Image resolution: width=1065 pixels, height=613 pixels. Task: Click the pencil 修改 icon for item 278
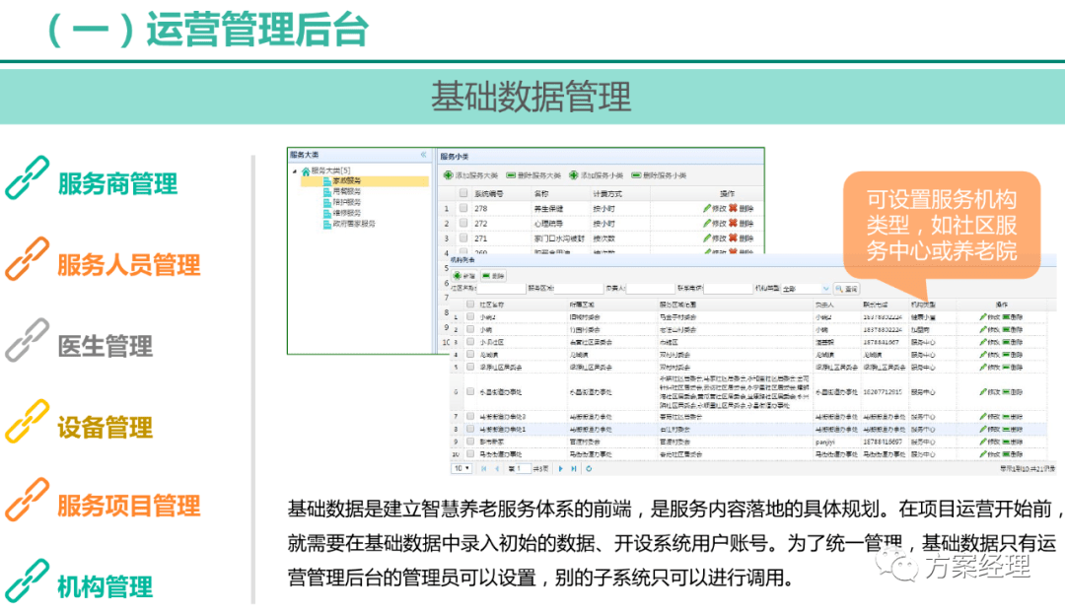(x=707, y=209)
